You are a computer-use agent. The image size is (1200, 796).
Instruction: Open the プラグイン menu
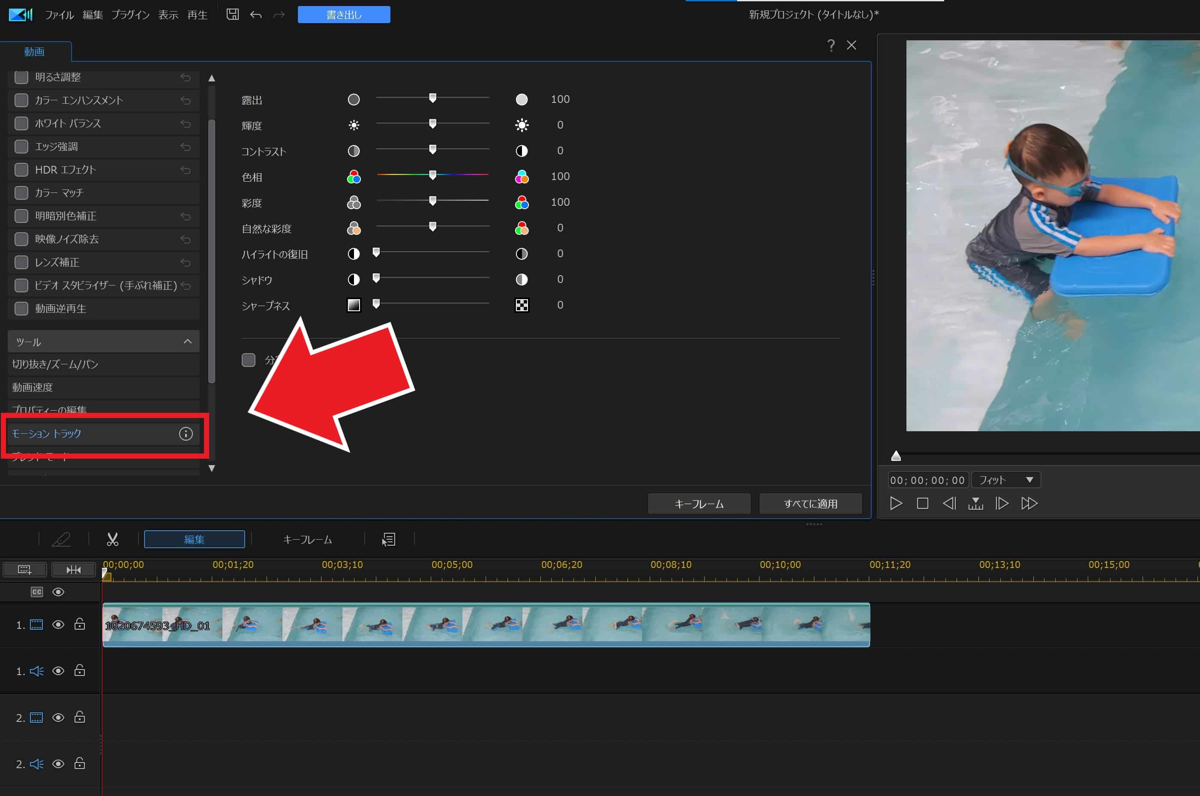coord(130,15)
